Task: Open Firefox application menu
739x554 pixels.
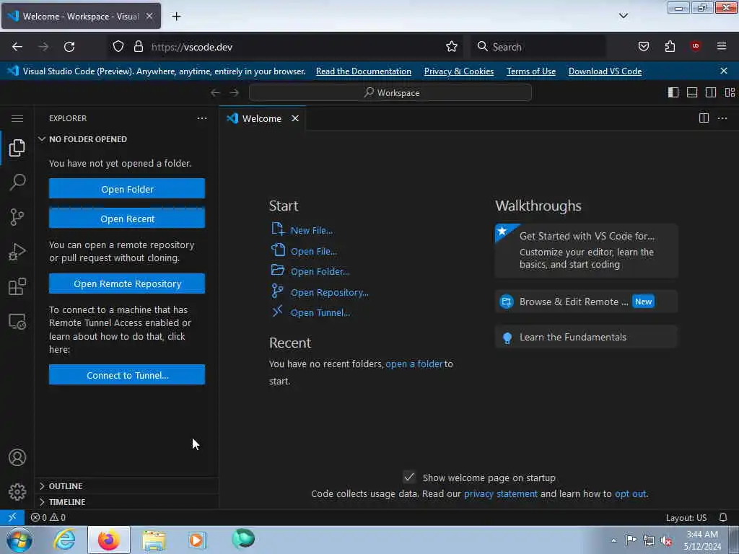Action: click(x=722, y=46)
